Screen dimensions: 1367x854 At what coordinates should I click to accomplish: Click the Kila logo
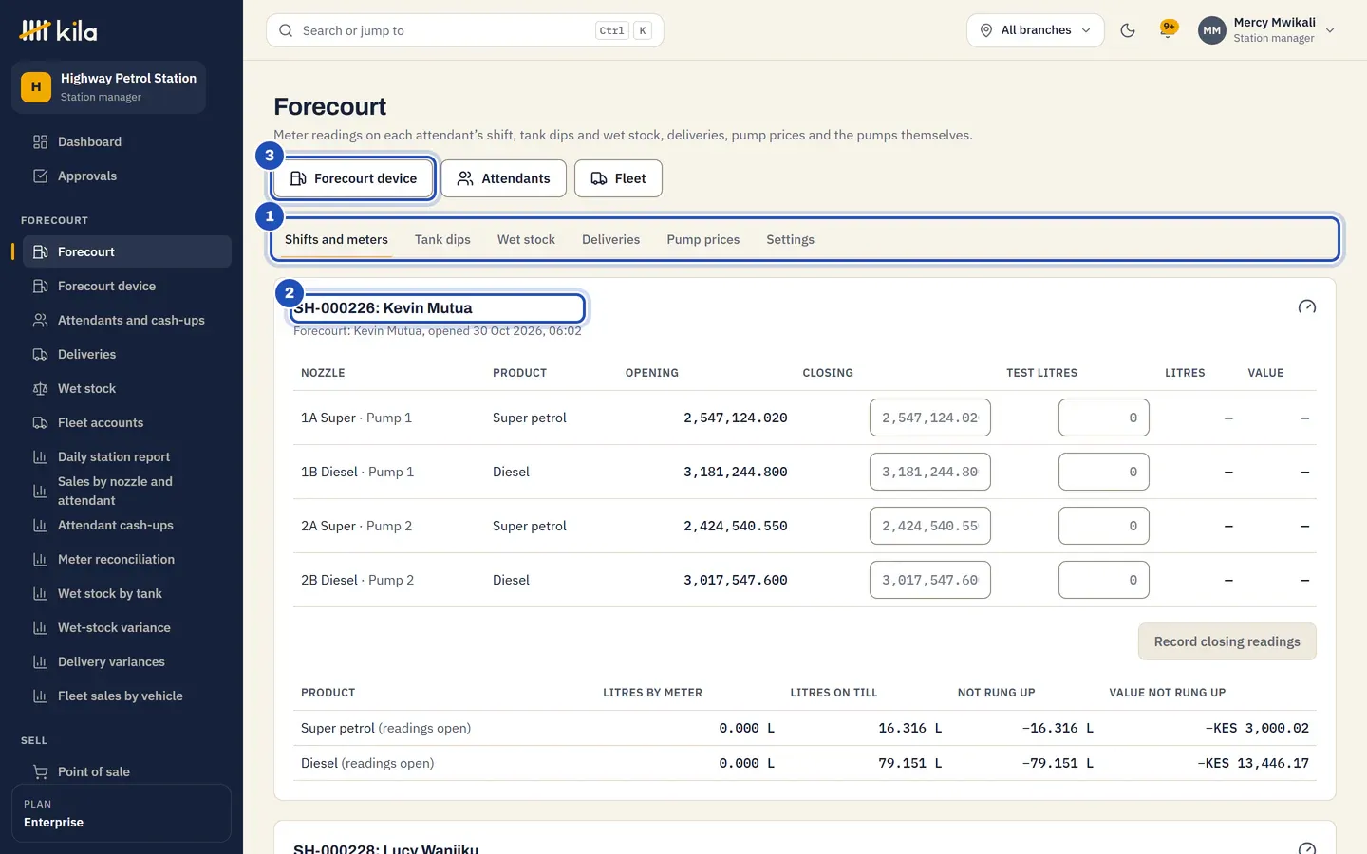click(x=58, y=30)
